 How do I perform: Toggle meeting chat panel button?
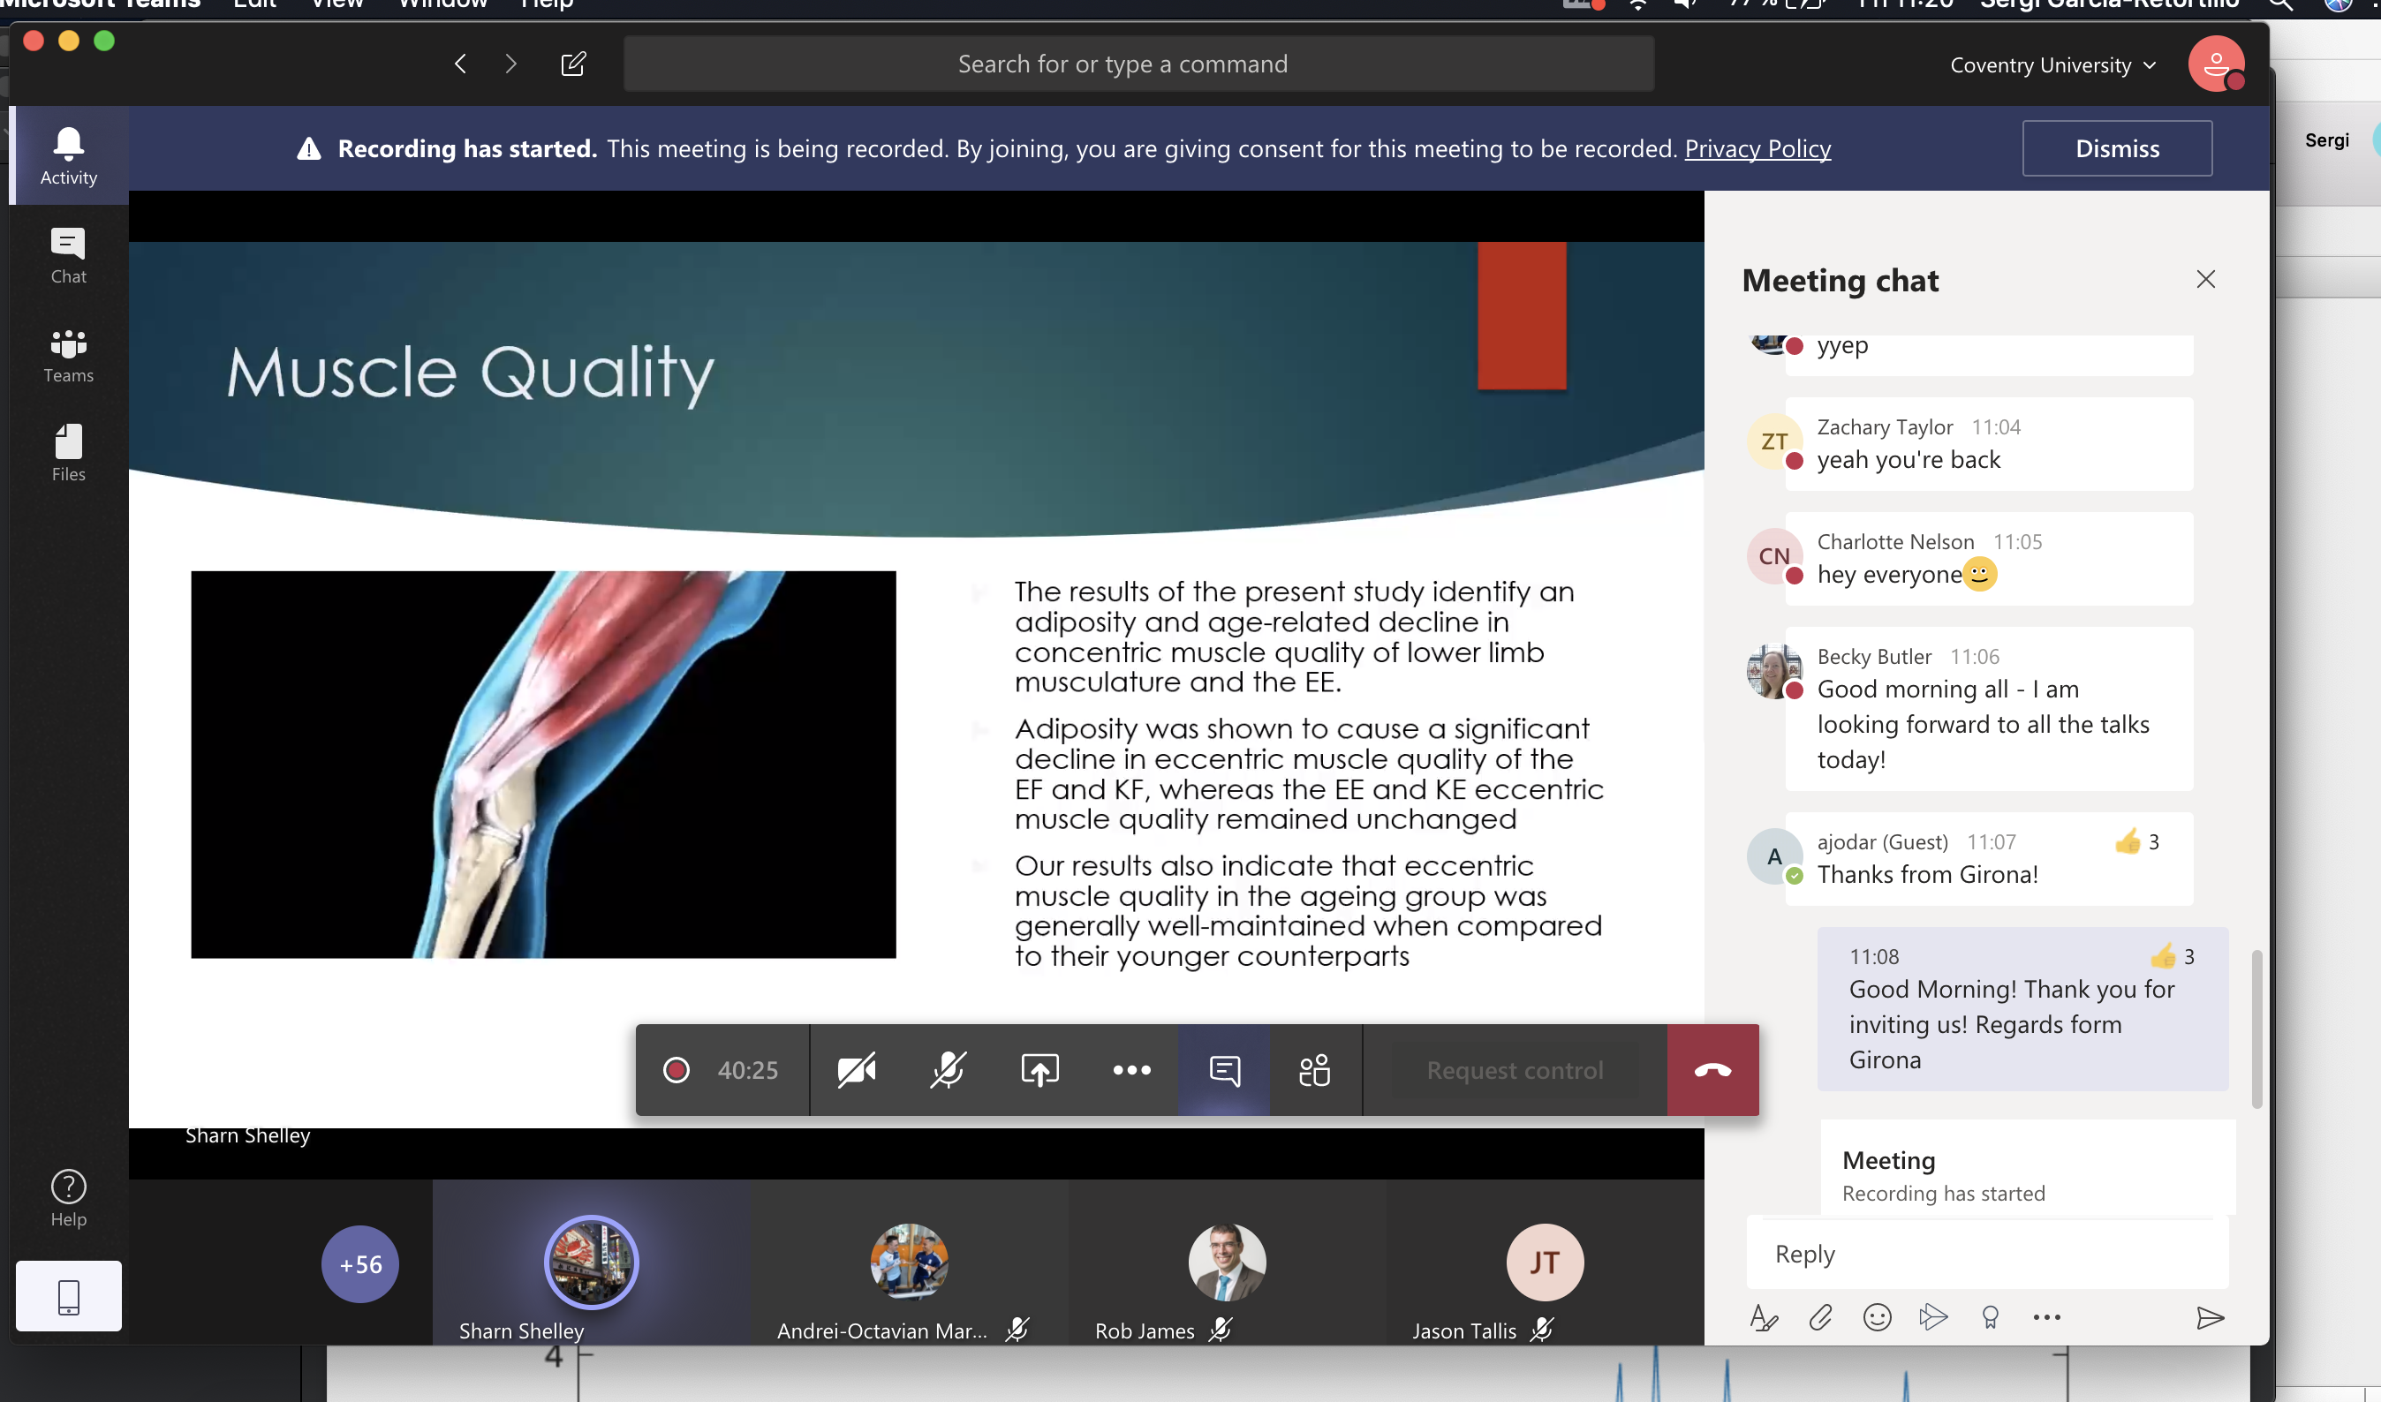(x=1223, y=1069)
